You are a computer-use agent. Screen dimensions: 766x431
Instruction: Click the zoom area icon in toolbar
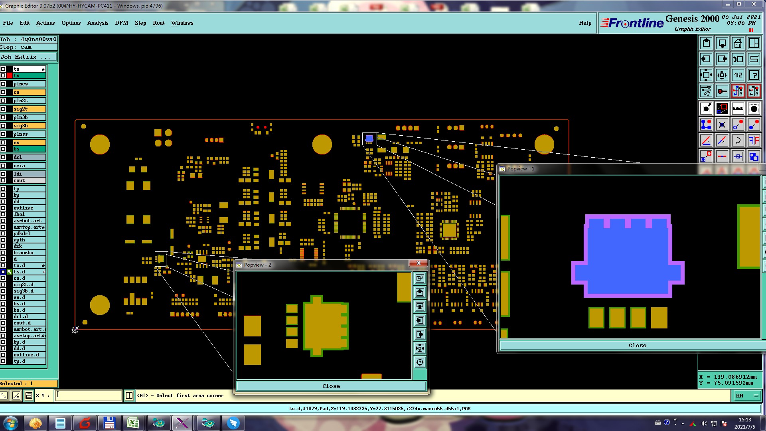[x=754, y=43]
